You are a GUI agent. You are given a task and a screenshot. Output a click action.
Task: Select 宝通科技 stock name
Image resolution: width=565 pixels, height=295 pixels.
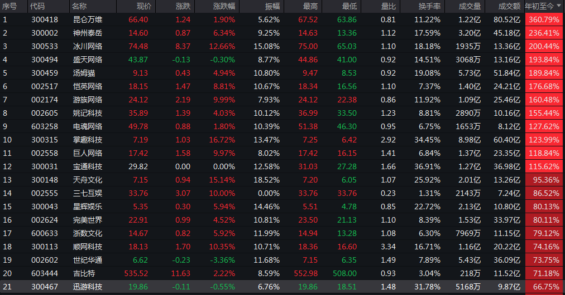tap(88, 166)
